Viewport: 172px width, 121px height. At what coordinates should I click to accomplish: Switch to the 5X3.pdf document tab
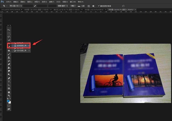click(x=11, y=10)
